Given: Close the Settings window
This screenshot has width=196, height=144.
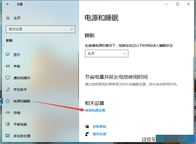Looking at the screenshot, I should click(x=188, y=4).
